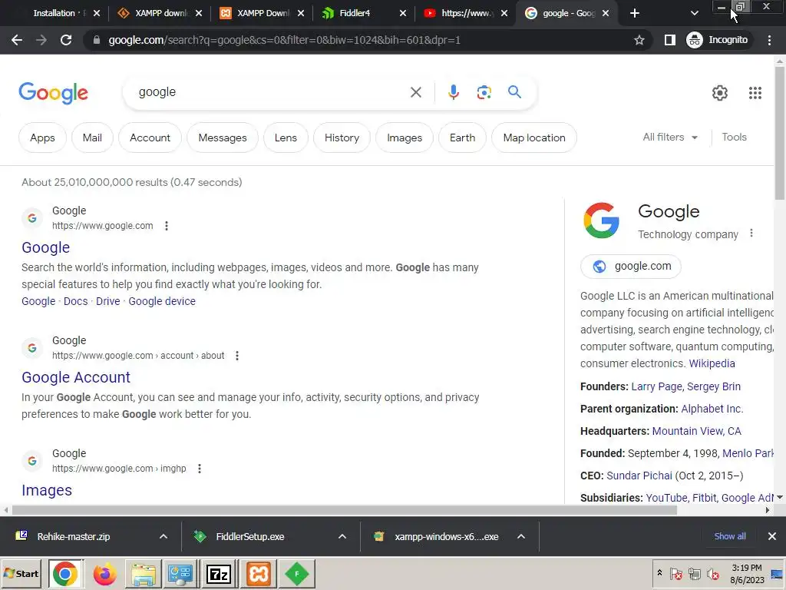Image resolution: width=786 pixels, height=590 pixels.
Task: Open the Images result link
Action: (x=47, y=490)
